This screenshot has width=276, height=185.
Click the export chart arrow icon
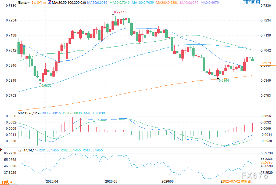258,2
